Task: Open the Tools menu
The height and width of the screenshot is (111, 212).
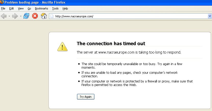Action: 55,8
